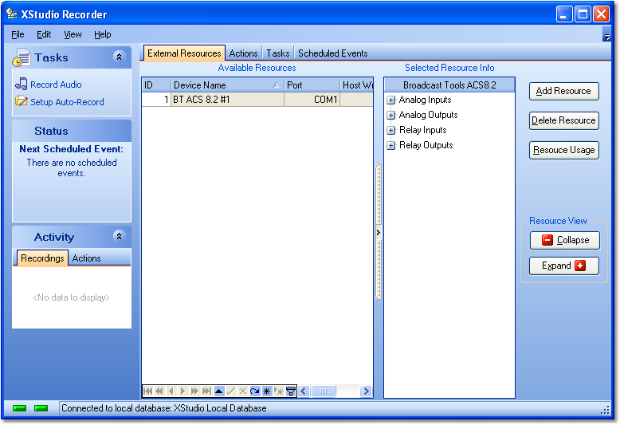Image resolution: width=620 pixels, height=425 pixels.
Task: Switch to the Tasks tab
Action: point(278,53)
